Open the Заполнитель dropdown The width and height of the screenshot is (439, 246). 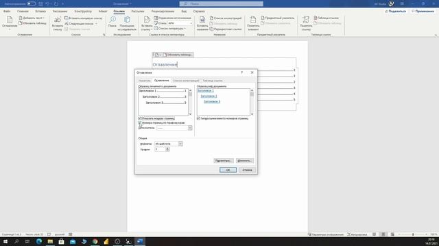click(190, 128)
